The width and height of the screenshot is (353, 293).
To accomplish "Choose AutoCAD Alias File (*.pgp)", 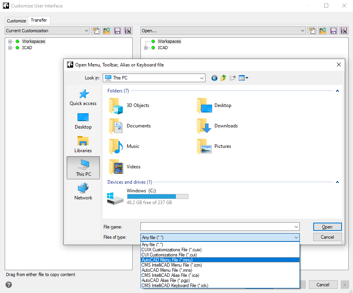I will point(220,280).
